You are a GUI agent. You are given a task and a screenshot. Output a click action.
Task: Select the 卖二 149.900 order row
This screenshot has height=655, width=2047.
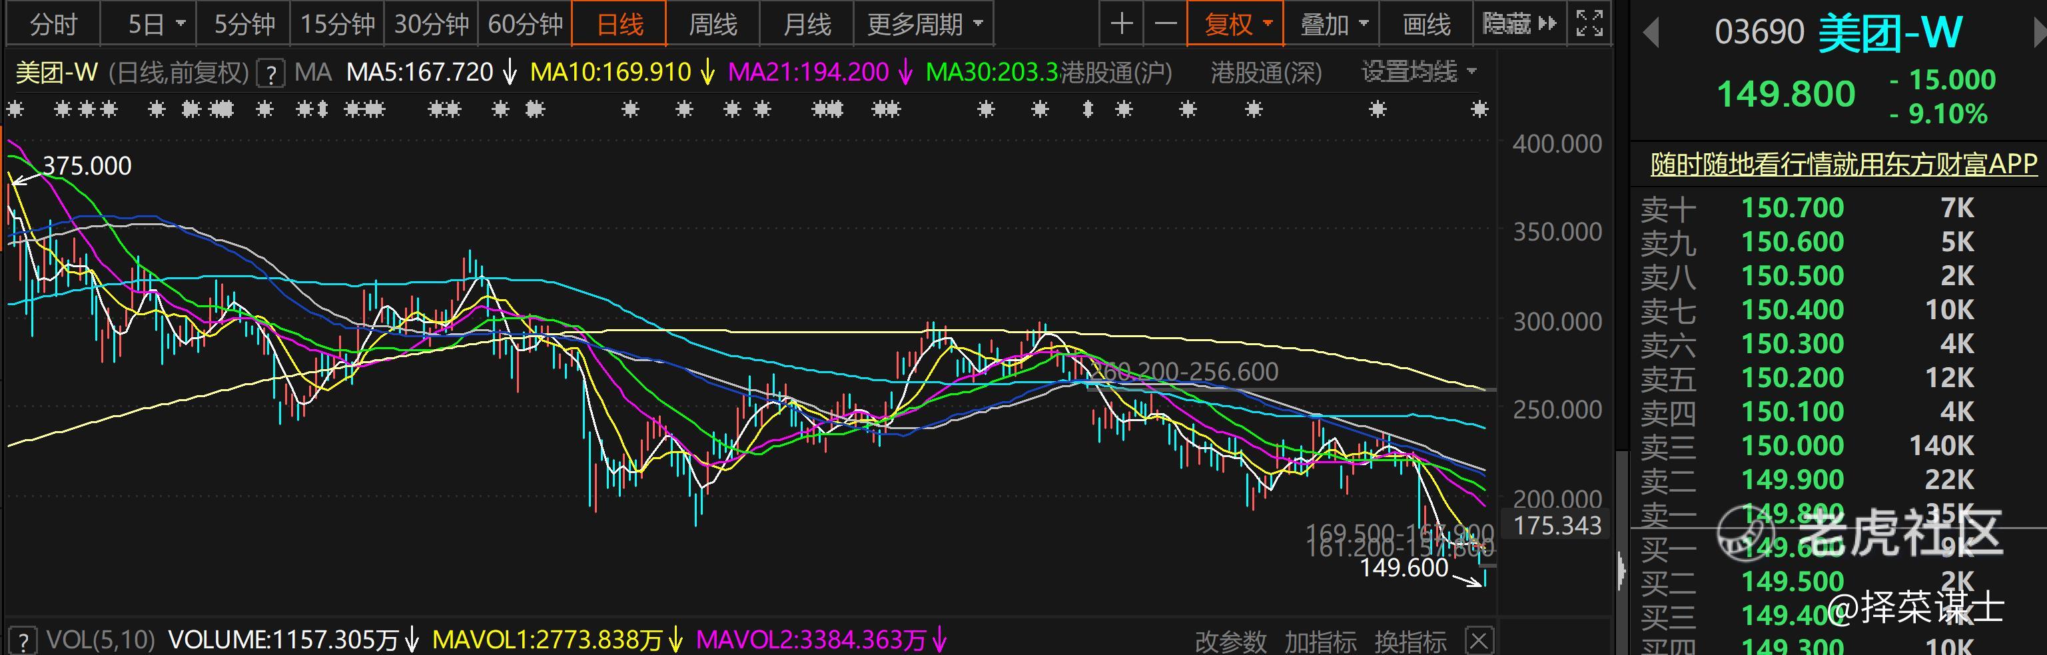1838,480
